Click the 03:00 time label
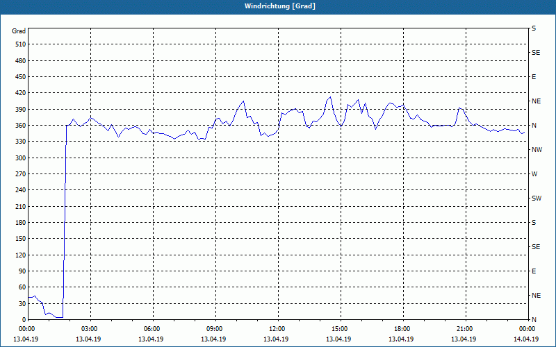The height and width of the screenshot is (347, 556). (89, 329)
